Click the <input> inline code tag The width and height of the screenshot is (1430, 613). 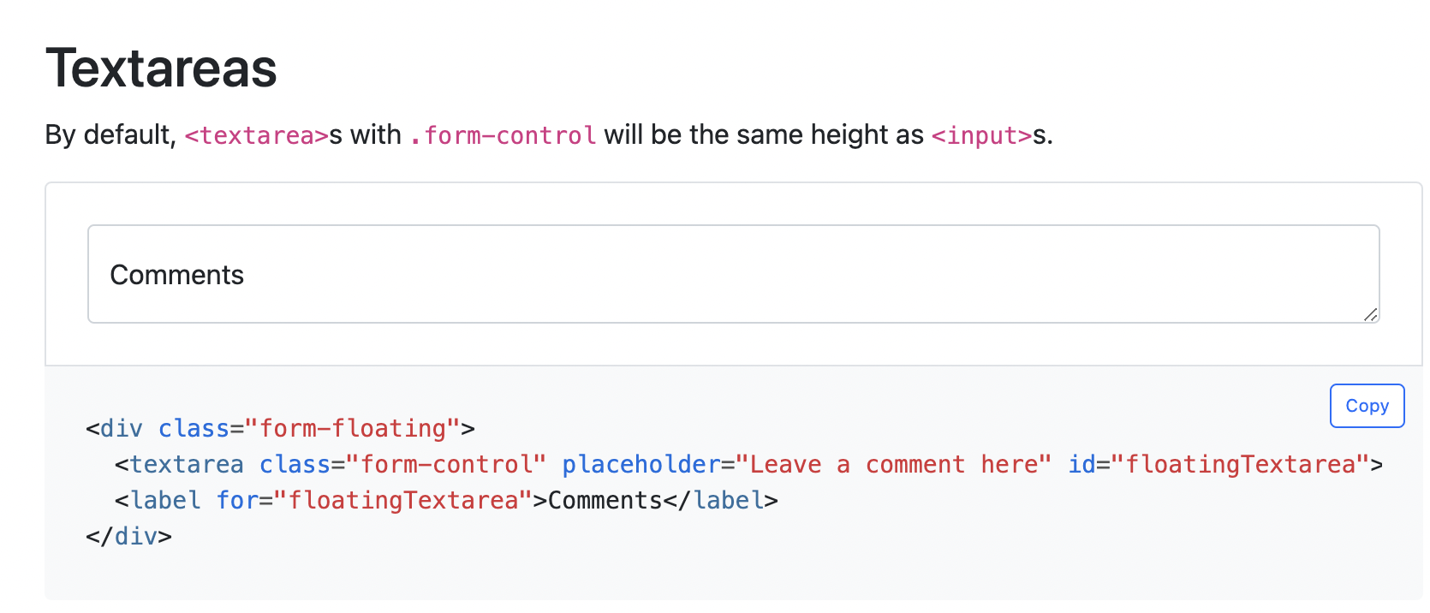pos(982,135)
